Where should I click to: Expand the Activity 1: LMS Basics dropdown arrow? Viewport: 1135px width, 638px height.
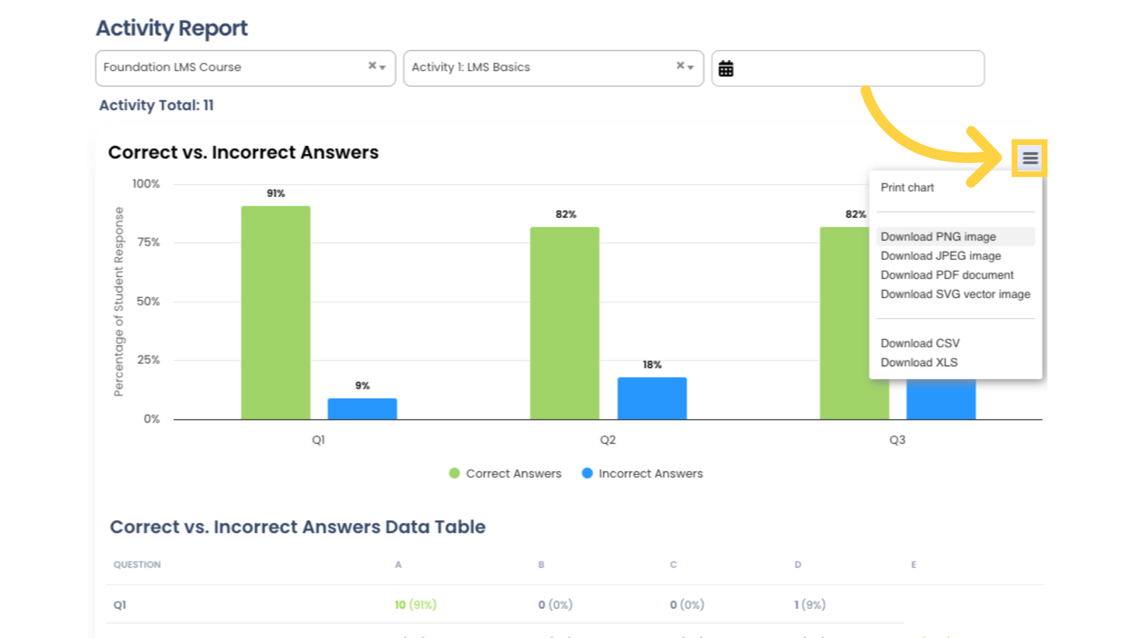click(690, 67)
